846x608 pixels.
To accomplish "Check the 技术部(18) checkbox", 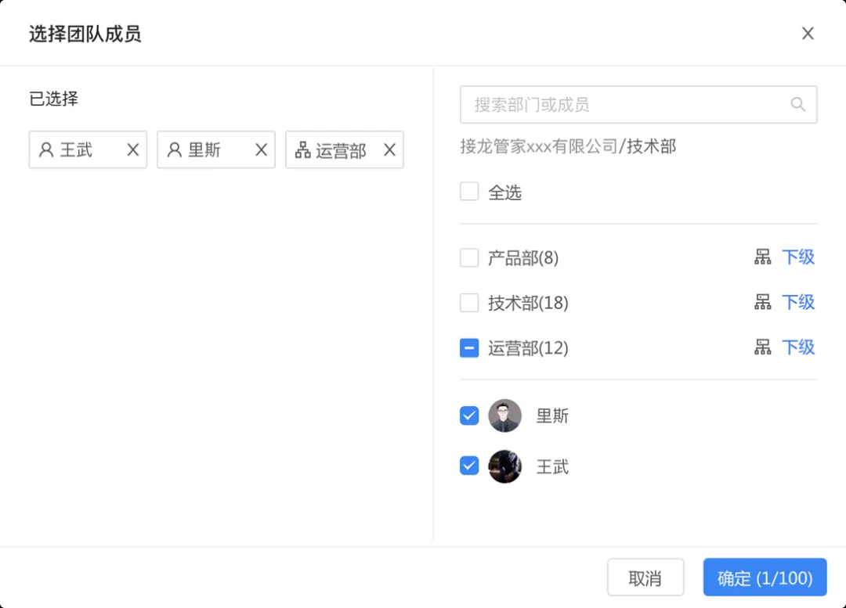I will [469, 303].
